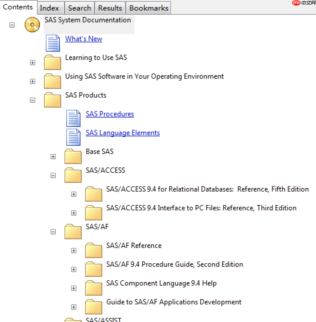Select the SAS/AF label

[97, 227]
